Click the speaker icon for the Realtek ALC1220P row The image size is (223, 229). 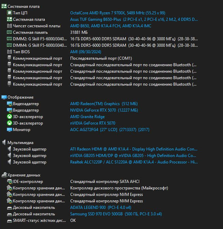(9, 162)
